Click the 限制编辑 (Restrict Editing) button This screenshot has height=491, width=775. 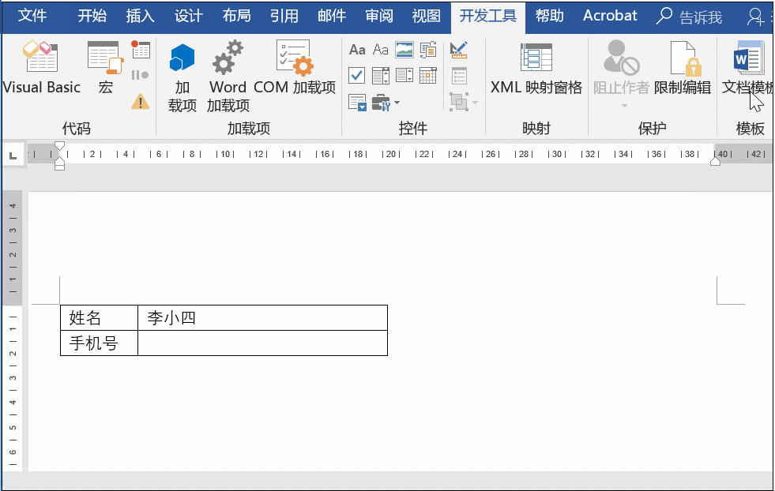click(684, 67)
